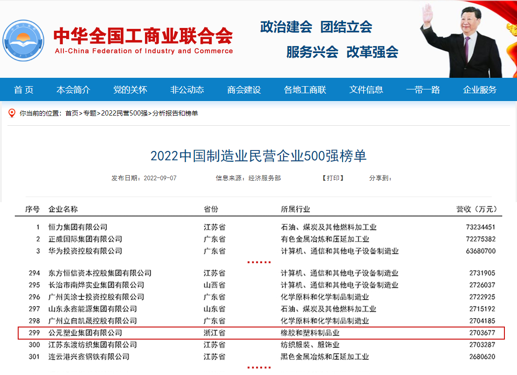517x375 pixels.
Task: Click the 中华全国工商业联合会 site title
Action: (x=143, y=36)
